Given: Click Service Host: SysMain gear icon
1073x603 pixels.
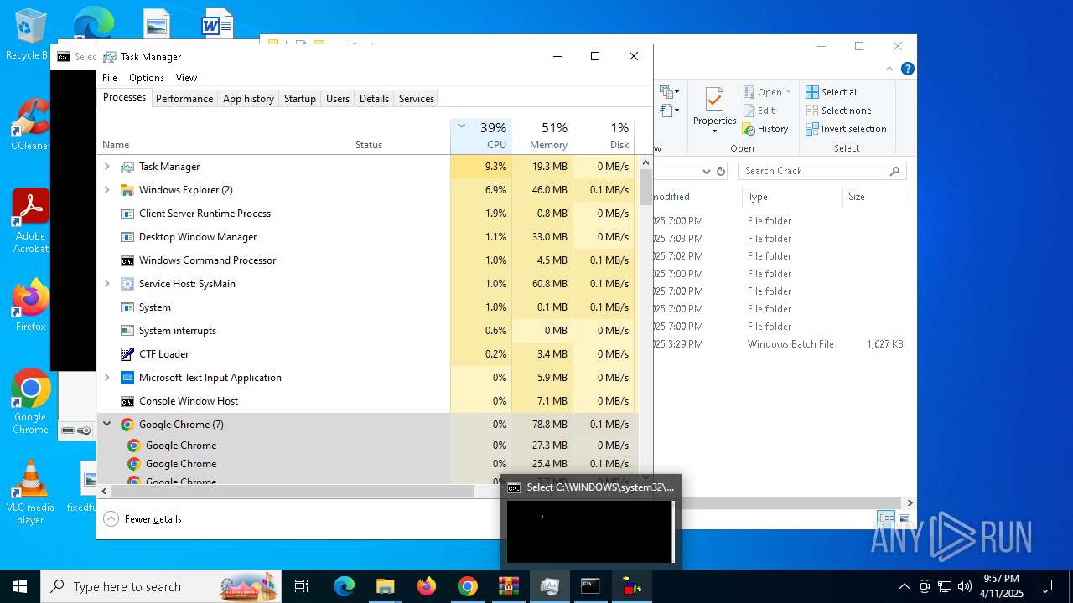Looking at the screenshot, I should click(127, 284).
